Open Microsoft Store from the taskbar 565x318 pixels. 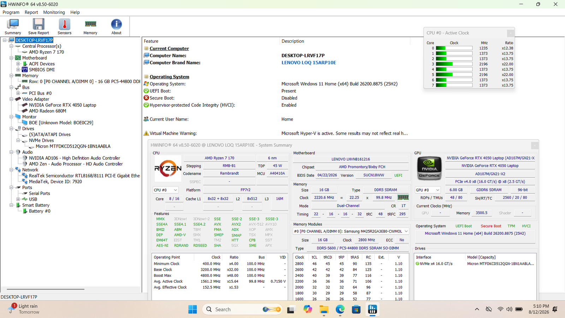356,310
